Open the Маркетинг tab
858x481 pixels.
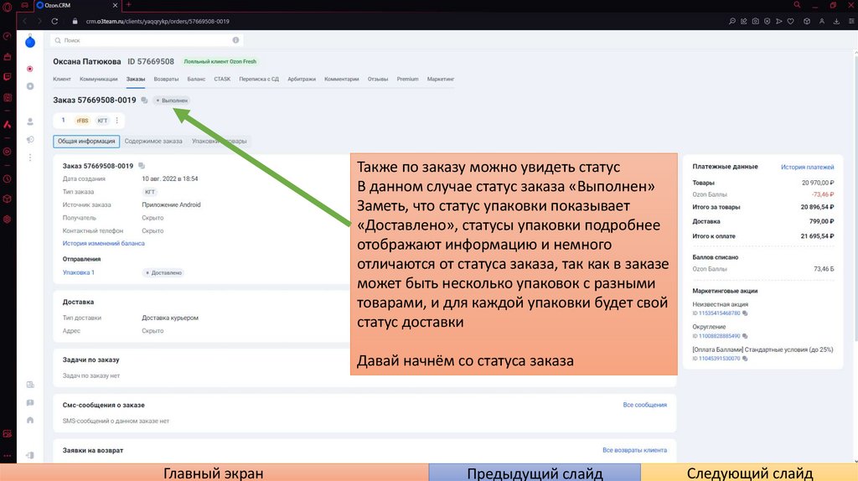(441, 79)
